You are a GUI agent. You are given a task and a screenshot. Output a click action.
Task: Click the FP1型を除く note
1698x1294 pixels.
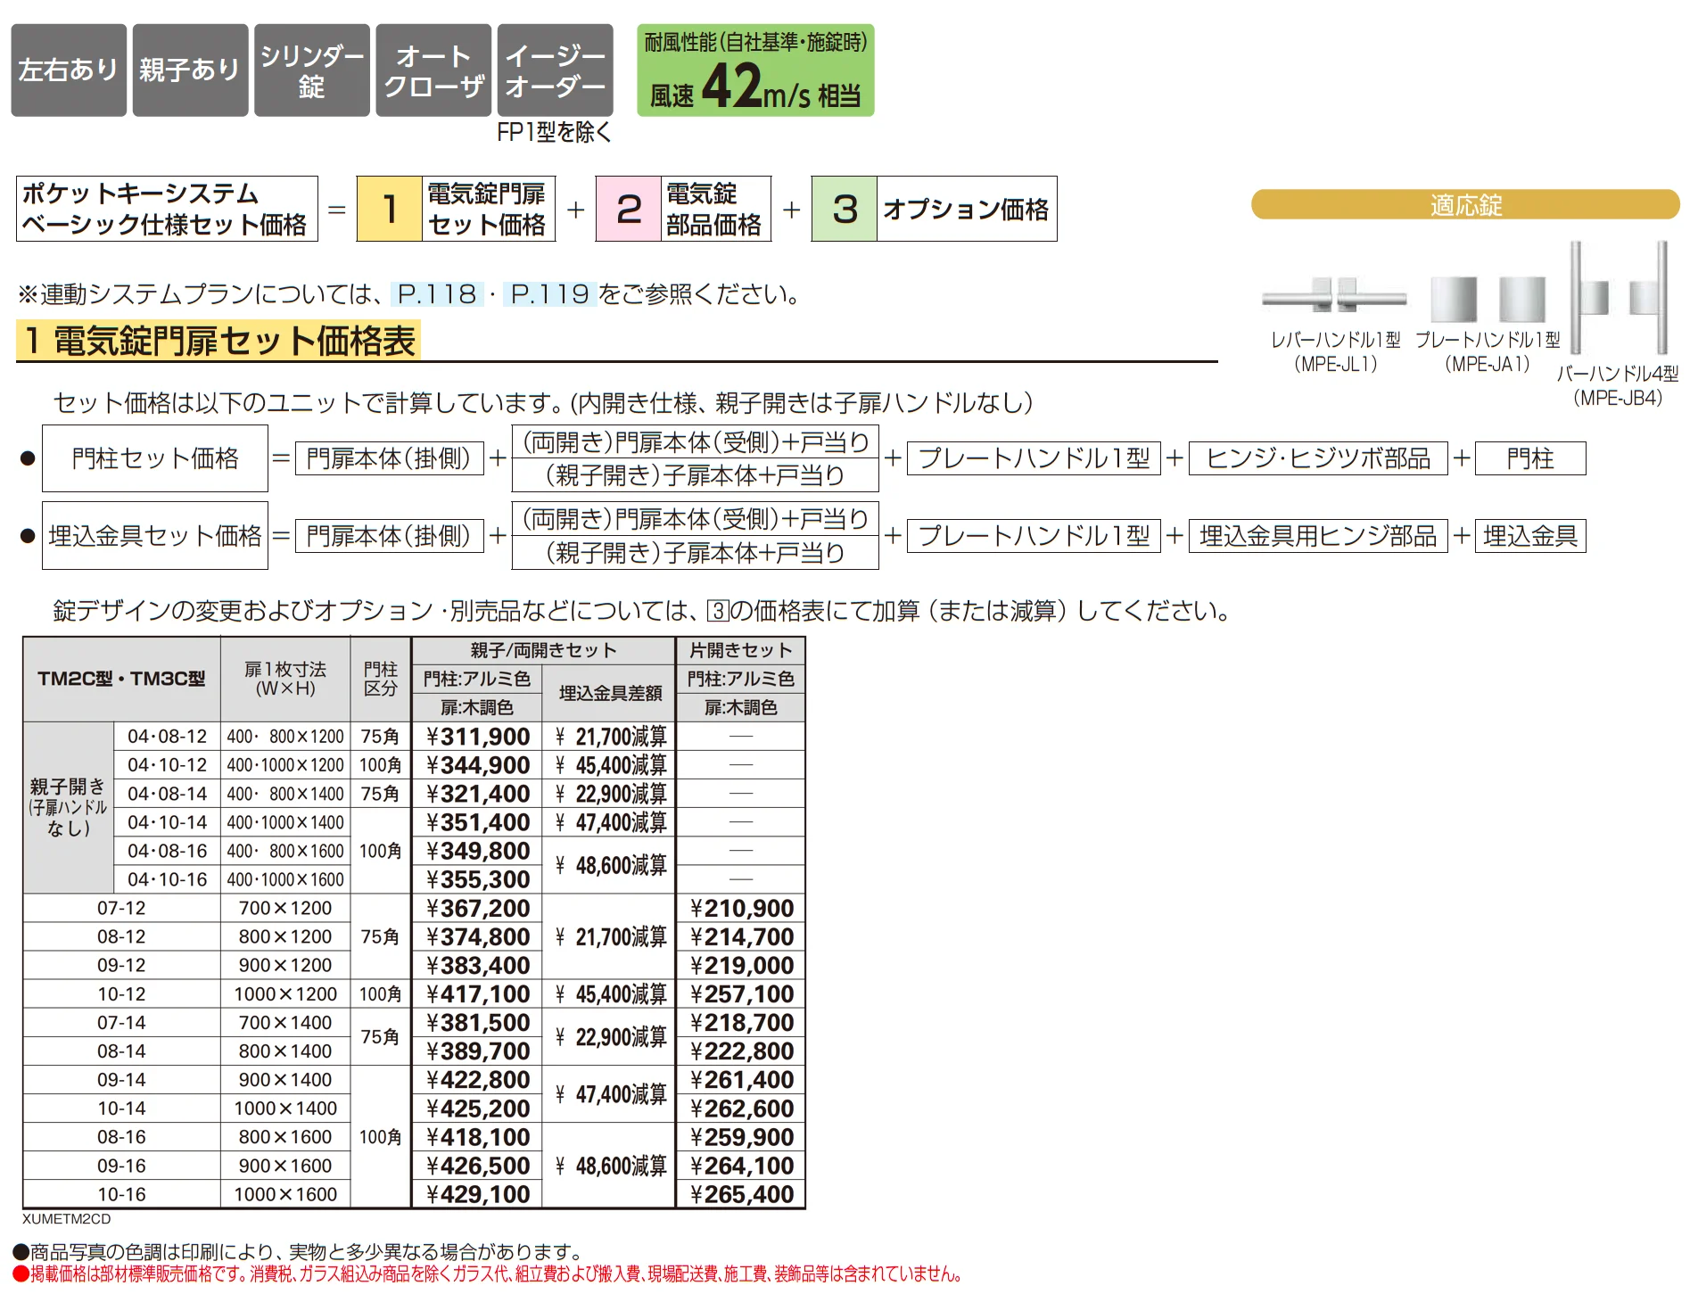[554, 132]
